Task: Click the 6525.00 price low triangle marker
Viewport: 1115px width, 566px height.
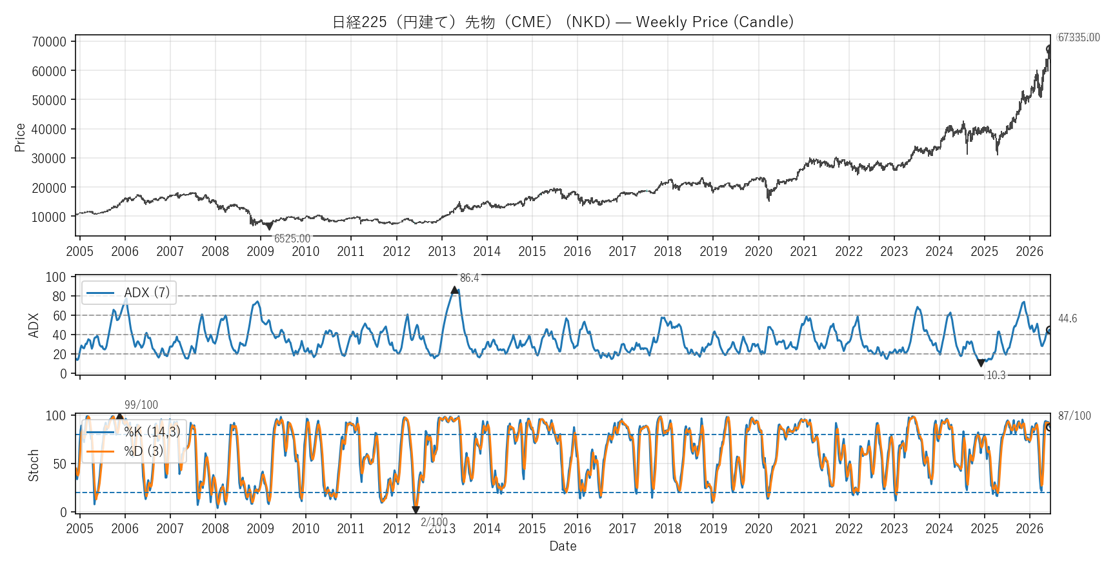Action: (x=269, y=227)
